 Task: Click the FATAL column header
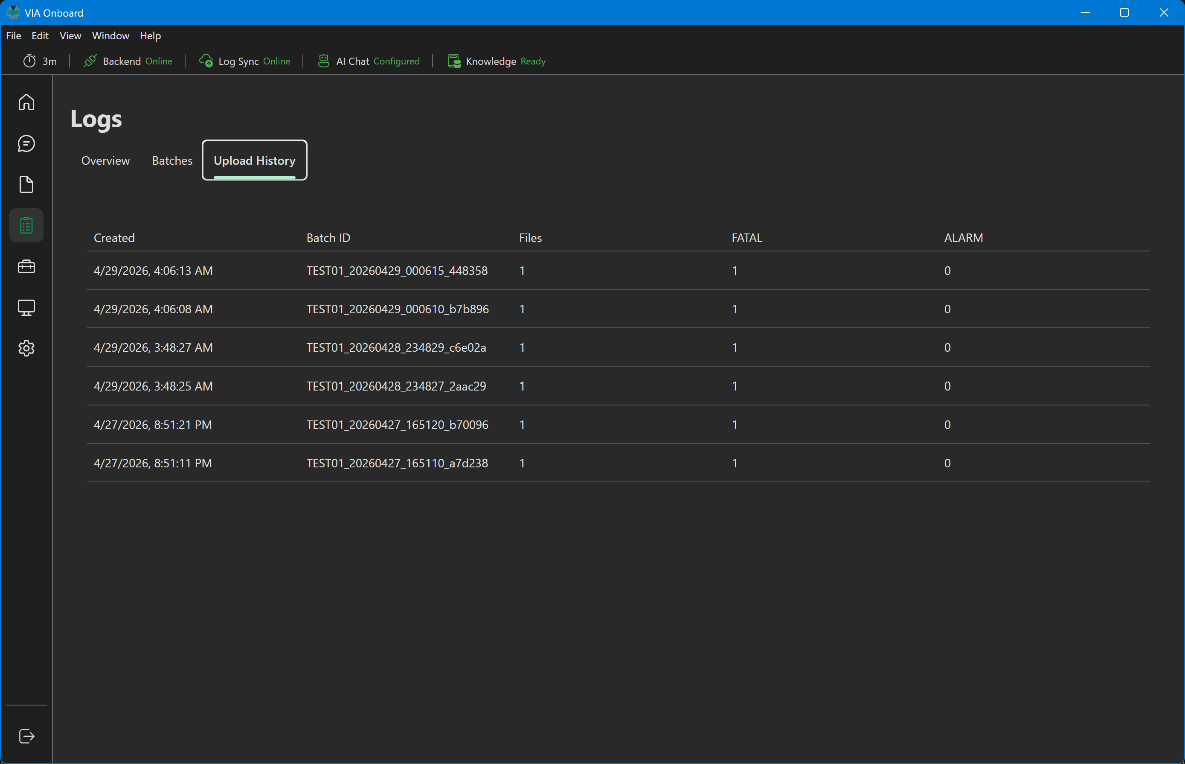tap(746, 238)
